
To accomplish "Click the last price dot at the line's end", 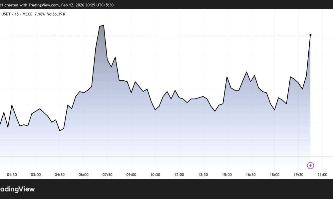I will point(310,34).
